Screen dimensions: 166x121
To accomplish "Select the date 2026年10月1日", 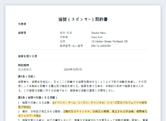I will point(73,69).
